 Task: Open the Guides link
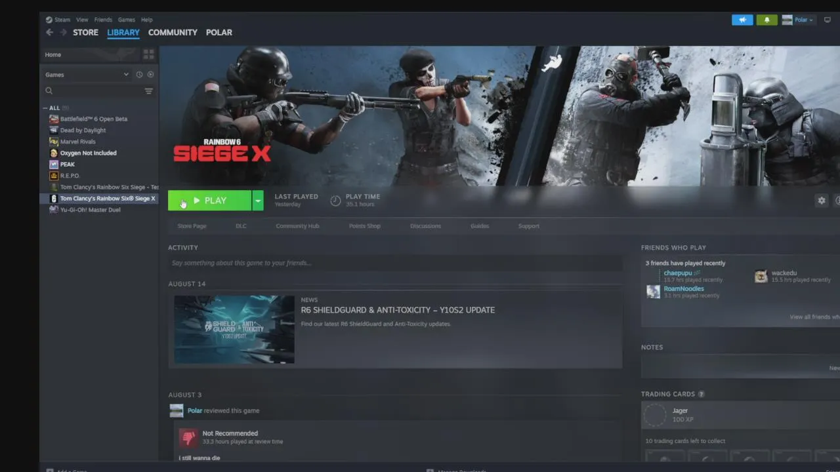click(x=480, y=226)
